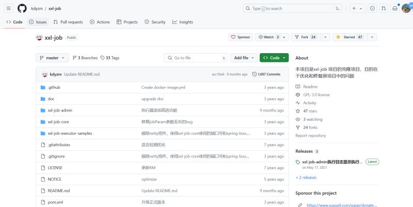Open the 3 Branches link
The height and width of the screenshot is (207, 413).
pyautogui.click(x=85, y=58)
